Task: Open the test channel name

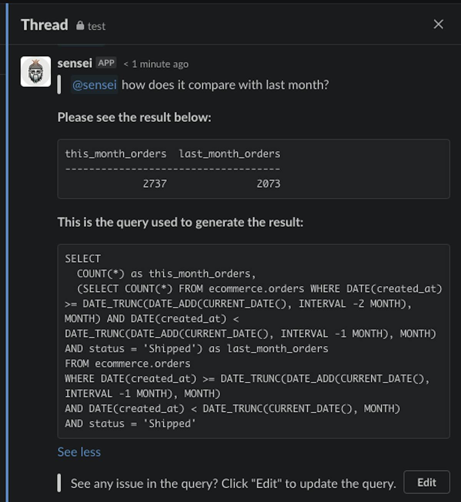Action: (x=96, y=26)
